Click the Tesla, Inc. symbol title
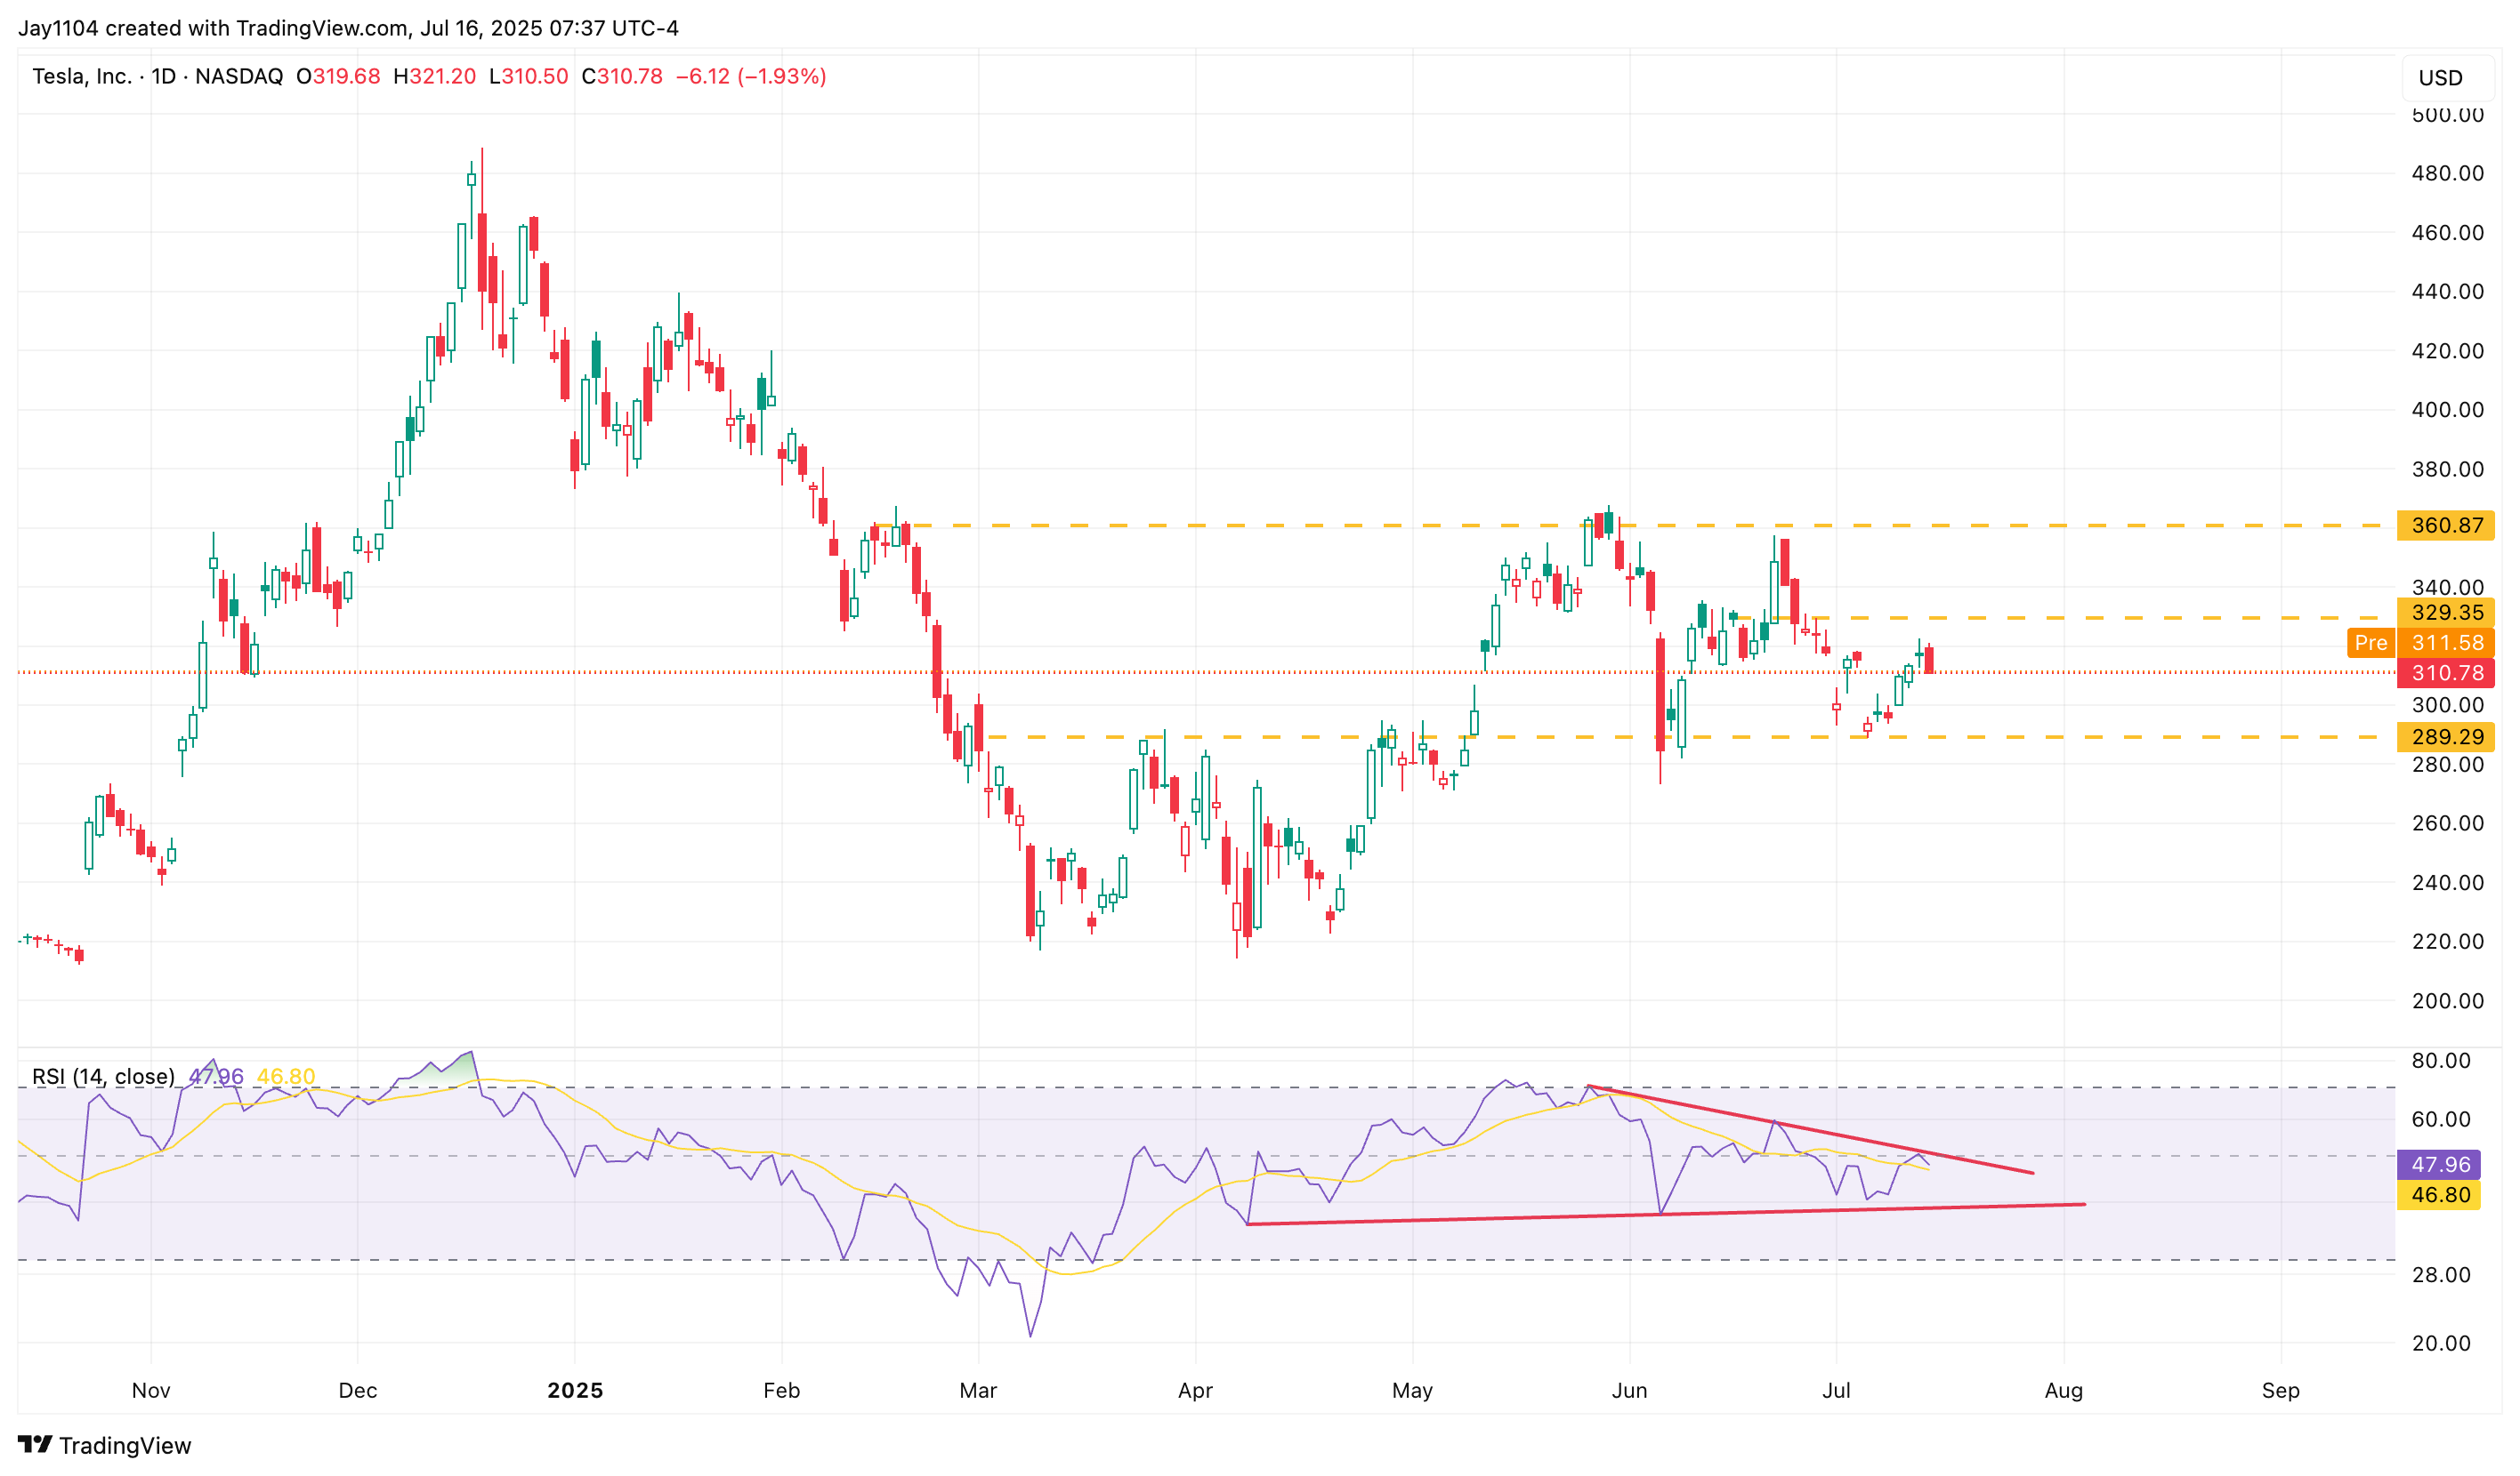2520x1476 pixels. click(81, 76)
